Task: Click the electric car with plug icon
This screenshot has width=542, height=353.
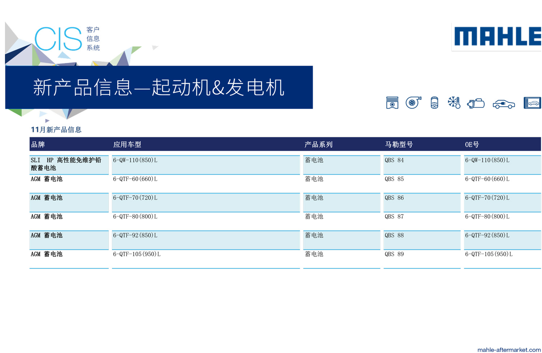Action: (x=504, y=104)
